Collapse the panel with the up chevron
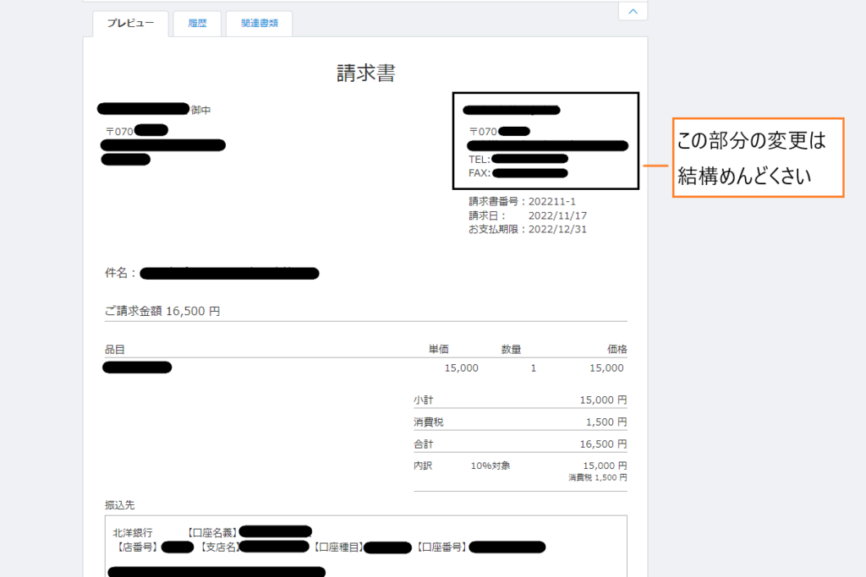 633,11
